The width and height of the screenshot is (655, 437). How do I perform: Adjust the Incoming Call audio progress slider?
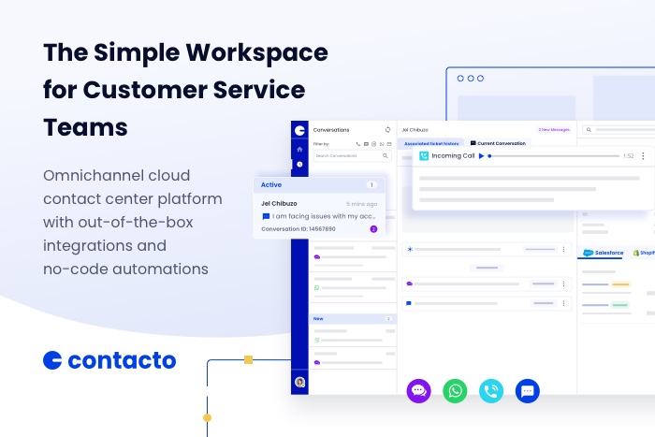552,156
